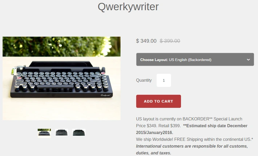258x156 pixels.
Task: Click the Qwerkywriter logo on the keyboard photo
Action: coord(105,95)
